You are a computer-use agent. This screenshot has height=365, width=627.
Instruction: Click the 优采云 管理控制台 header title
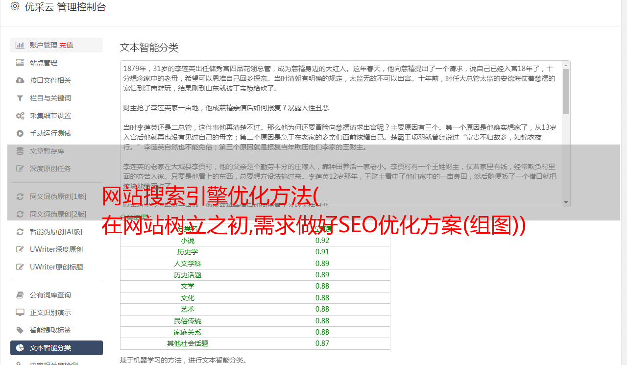[65, 7]
